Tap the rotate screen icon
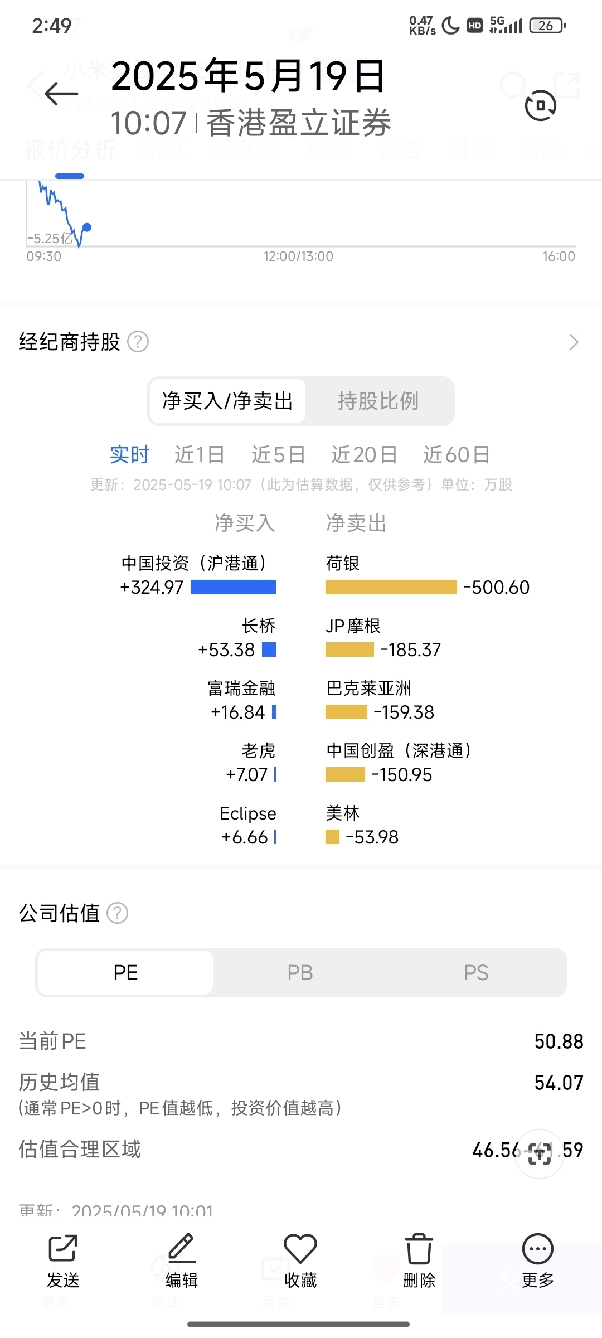The image size is (602, 1338). pyautogui.click(x=540, y=105)
